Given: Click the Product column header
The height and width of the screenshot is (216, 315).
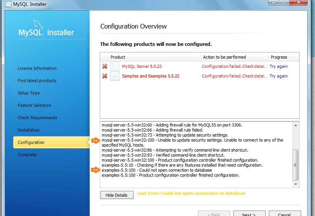Looking at the screenshot, I should coord(154,57).
